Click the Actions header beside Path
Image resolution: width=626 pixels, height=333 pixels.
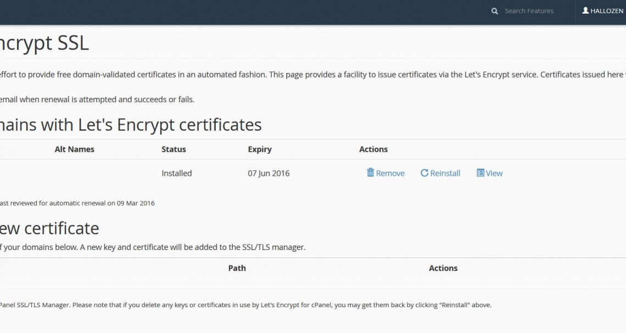tap(443, 268)
